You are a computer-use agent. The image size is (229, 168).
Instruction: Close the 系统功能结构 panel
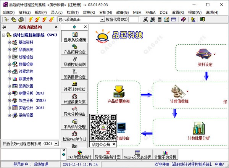pyautogui.click(x=56, y=27)
